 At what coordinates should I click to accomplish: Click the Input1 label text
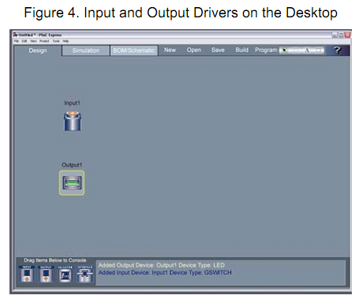click(72, 103)
